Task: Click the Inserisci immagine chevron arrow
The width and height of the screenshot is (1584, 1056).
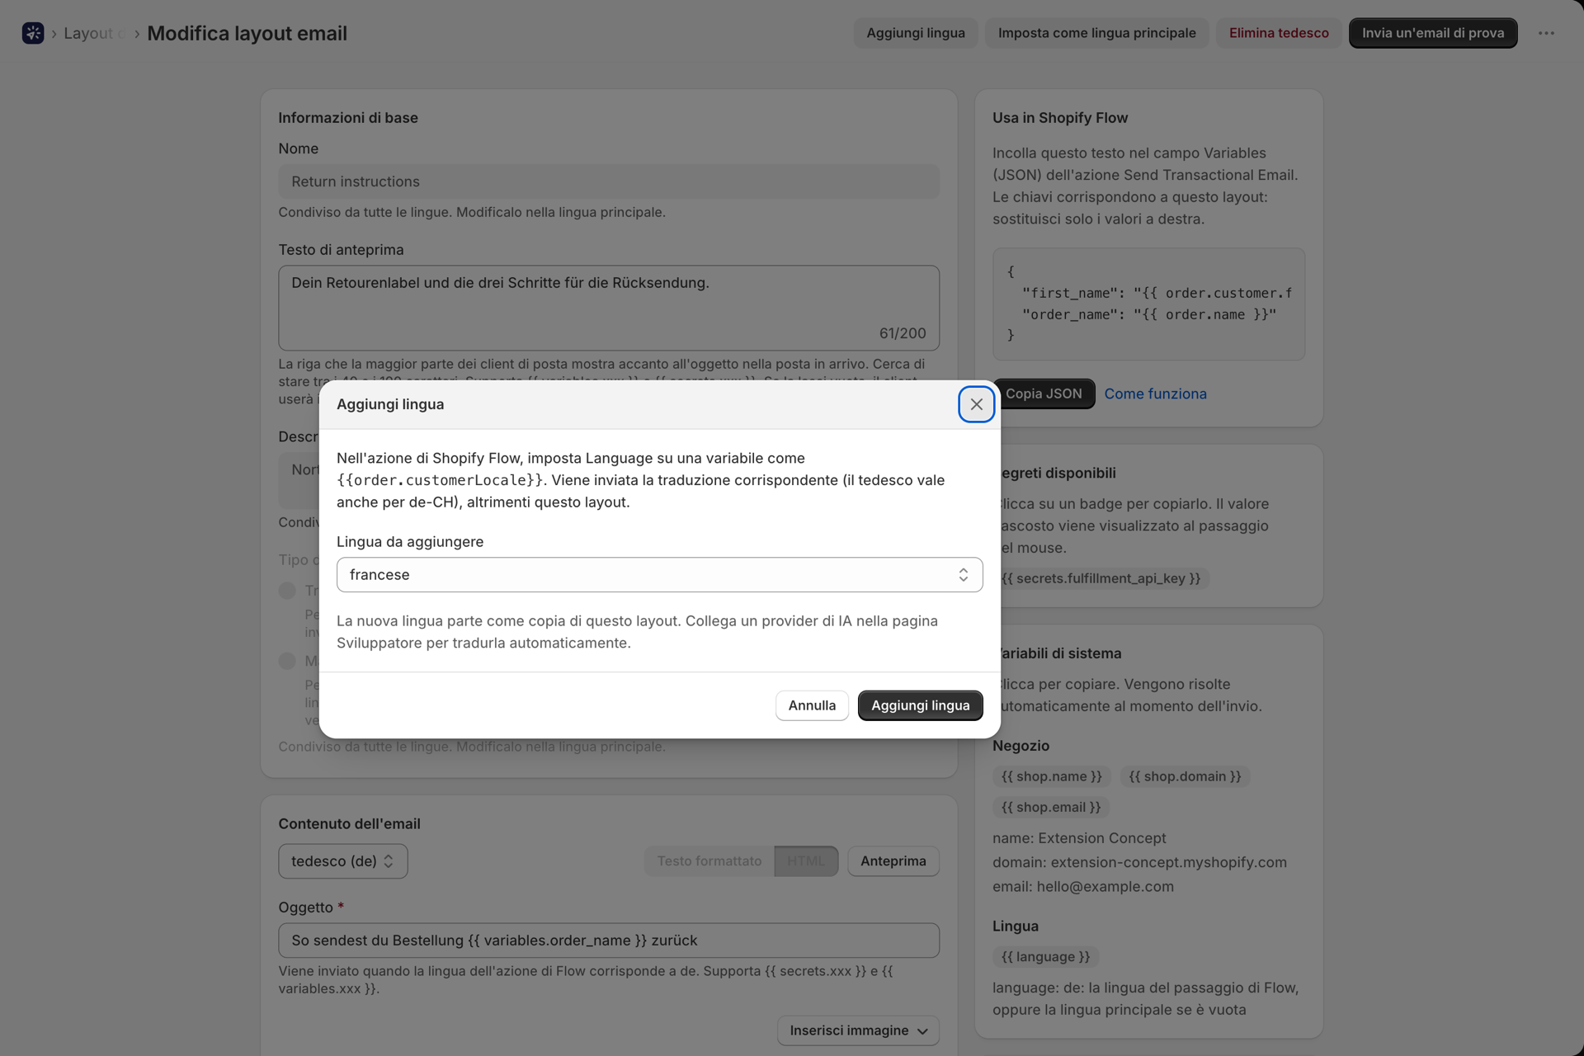Action: coord(922,1031)
